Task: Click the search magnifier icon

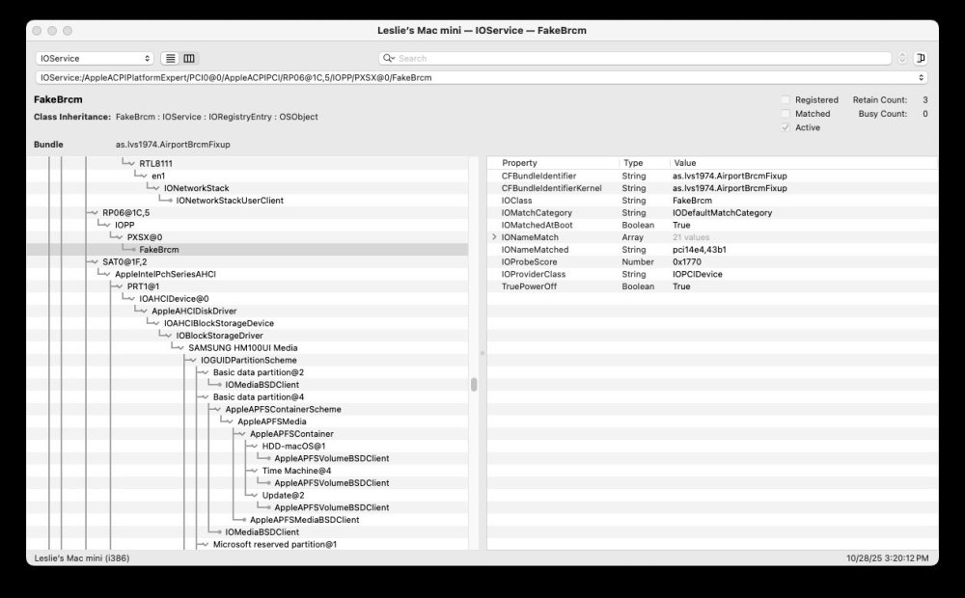Action: pos(388,59)
